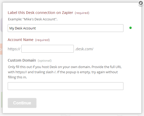The width and height of the screenshot is (144, 116).
Task: Focus the Account Name subdomain input box
Action: (48, 49)
